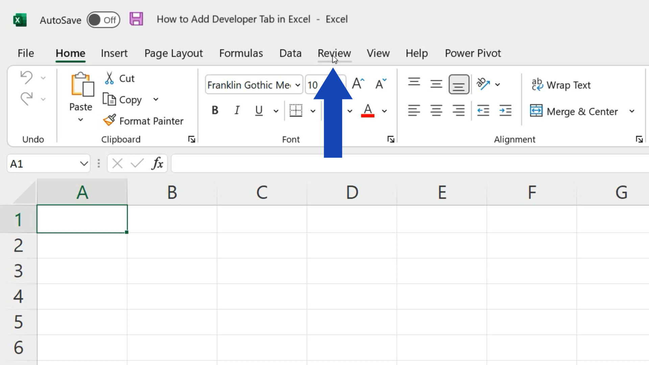The width and height of the screenshot is (649, 365).
Task: Select row 3 header
Action: [18, 271]
